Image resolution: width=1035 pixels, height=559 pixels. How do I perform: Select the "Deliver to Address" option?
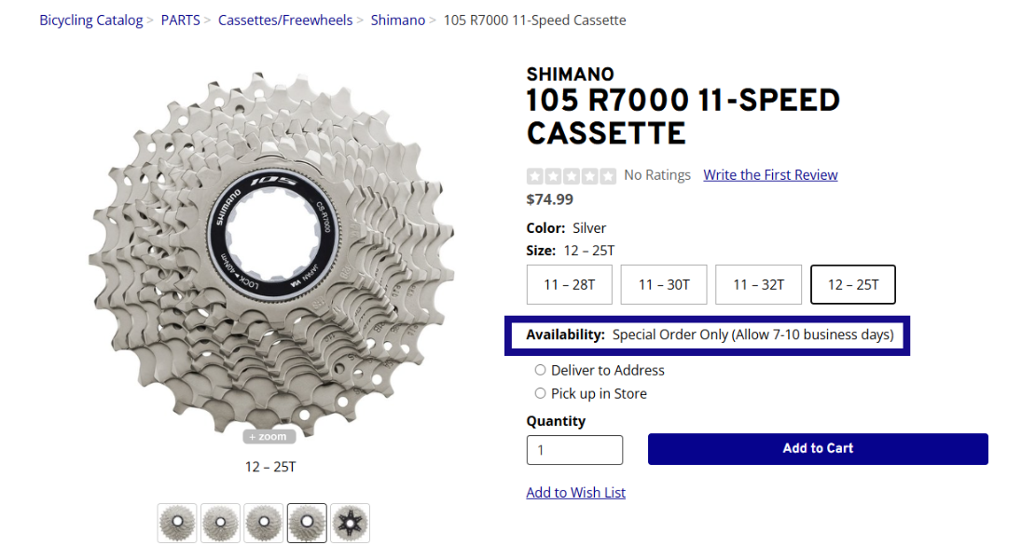pyautogui.click(x=541, y=370)
